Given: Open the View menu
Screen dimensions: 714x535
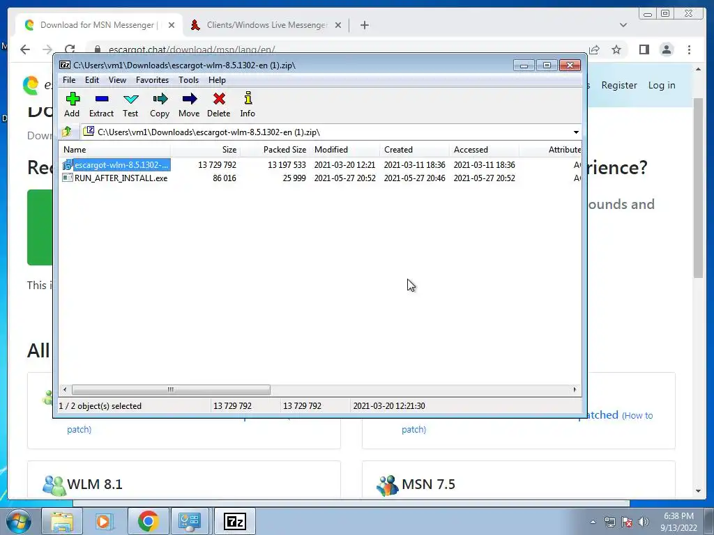Looking at the screenshot, I should tap(117, 80).
